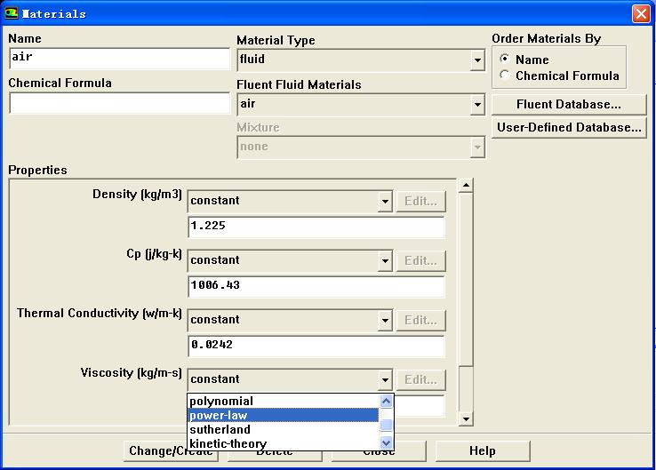Click the Chemical Formula input field

point(119,103)
